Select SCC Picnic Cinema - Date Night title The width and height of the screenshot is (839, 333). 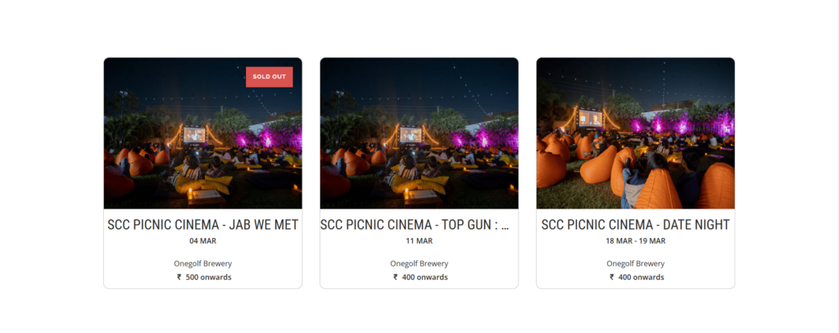pos(635,225)
